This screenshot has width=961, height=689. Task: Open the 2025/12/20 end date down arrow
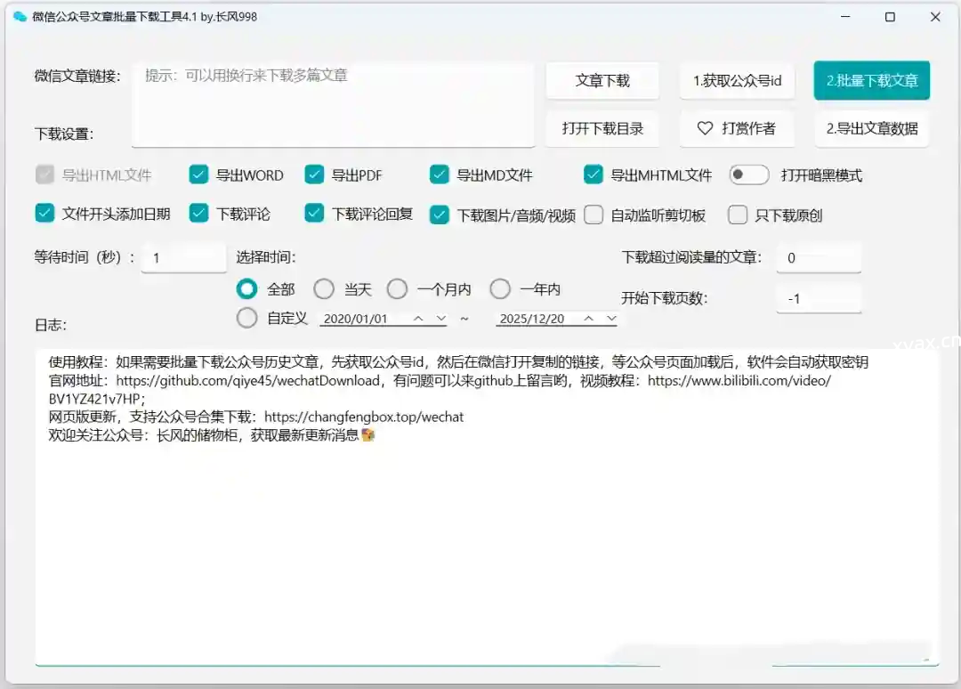(x=611, y=318)
